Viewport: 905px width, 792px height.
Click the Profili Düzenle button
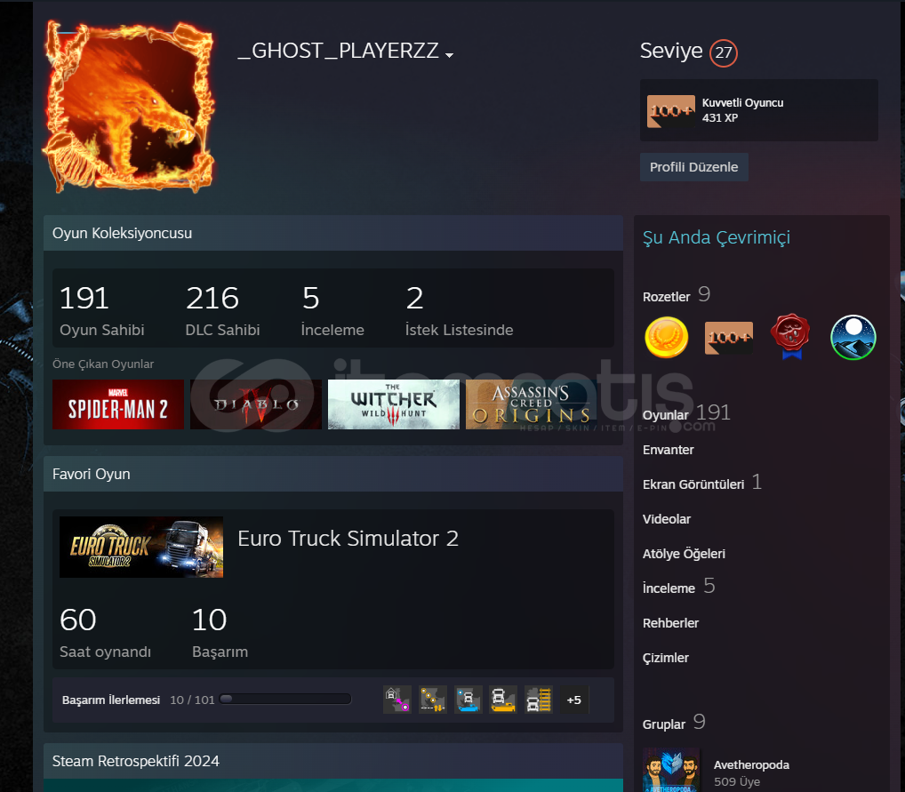[x=693, y=167]
